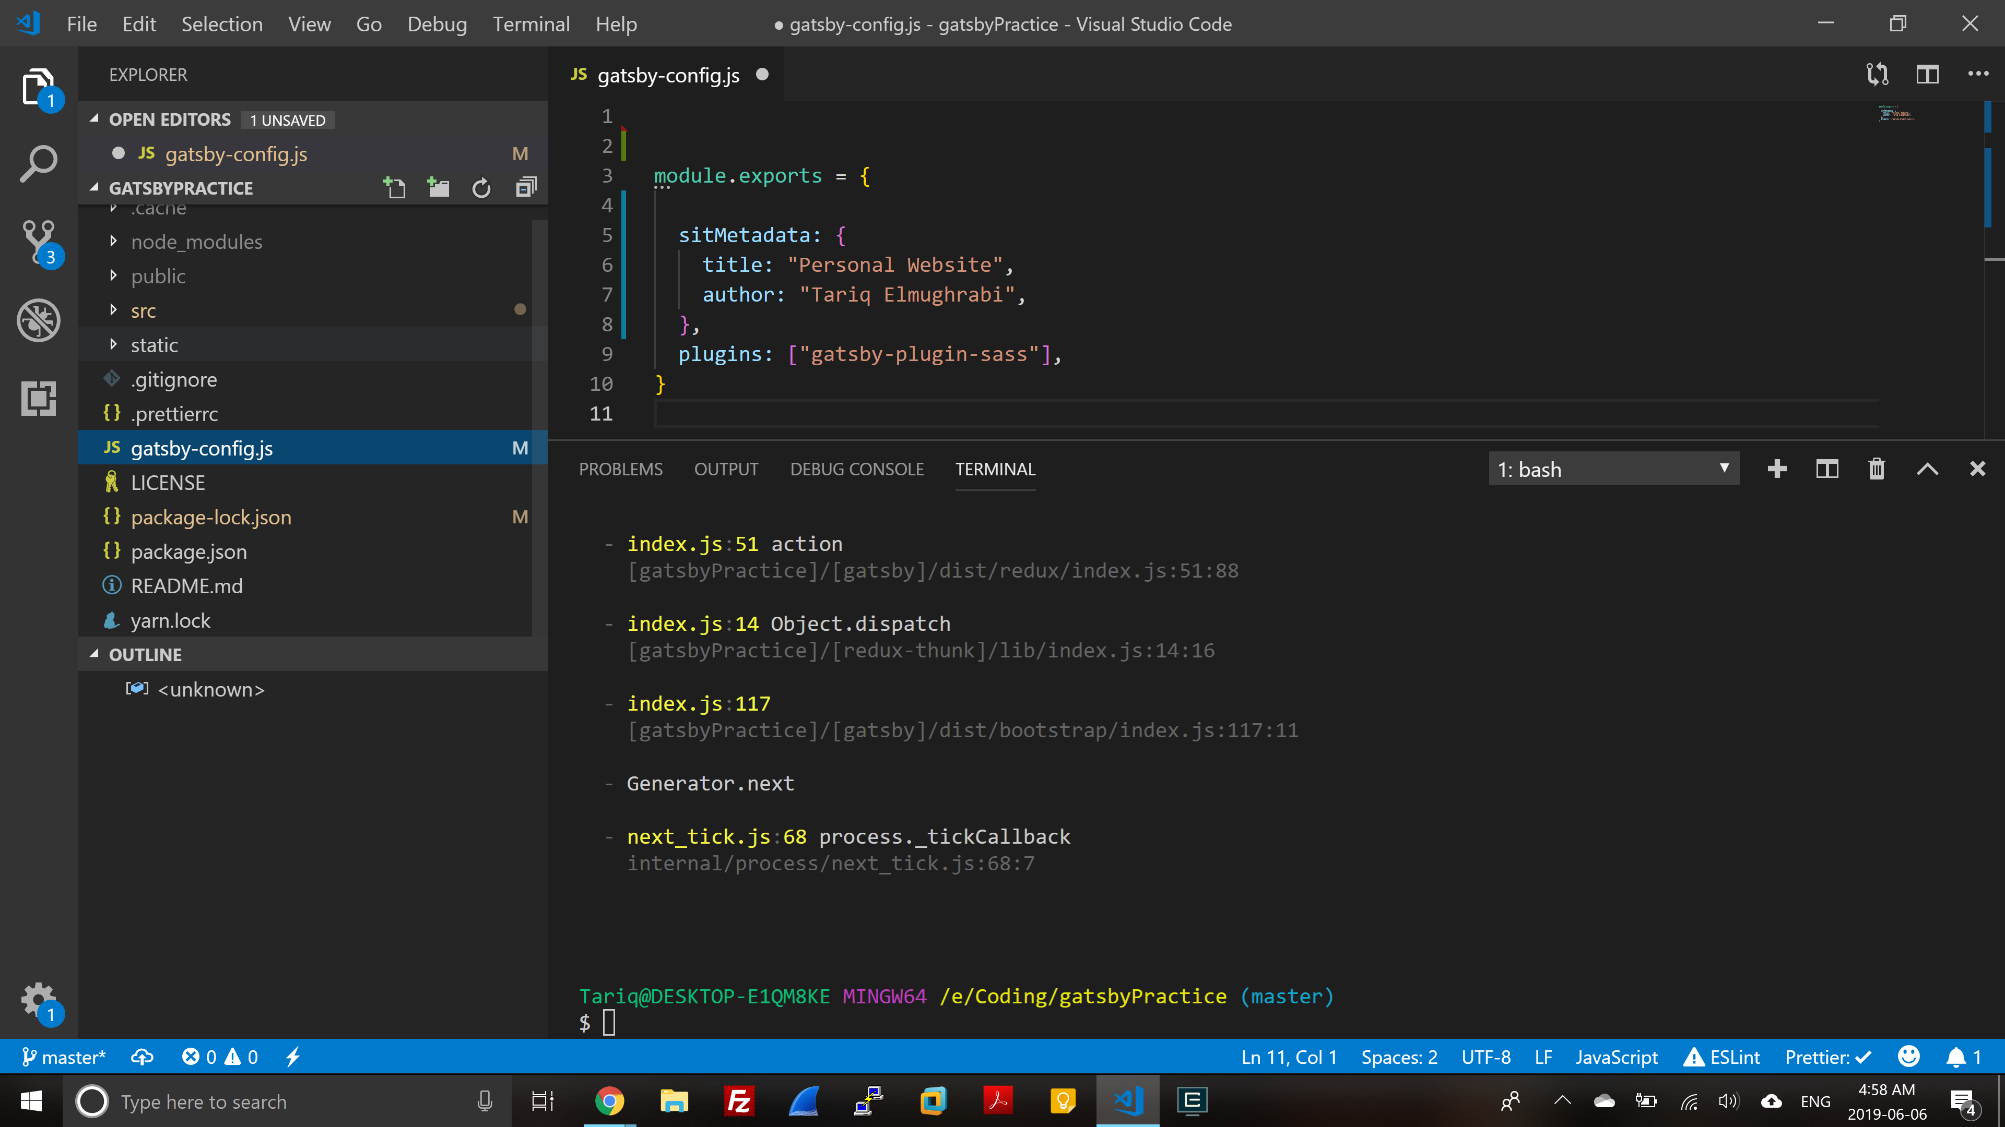The width and height of the screenshot is (2005, 1127).
Task: Expand the src folder
Action: [x=143, y=310]
